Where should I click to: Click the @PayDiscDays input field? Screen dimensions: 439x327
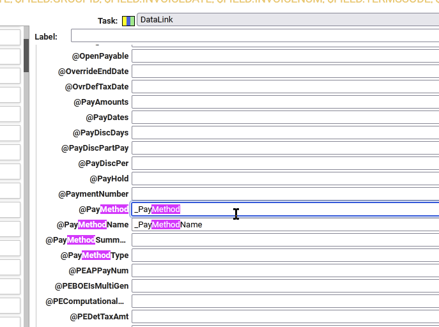click(285, 133)
